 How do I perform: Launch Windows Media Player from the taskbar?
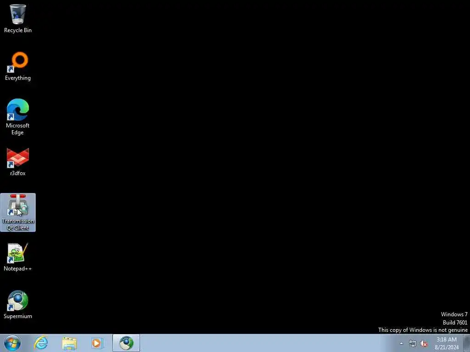pos(97,343)
